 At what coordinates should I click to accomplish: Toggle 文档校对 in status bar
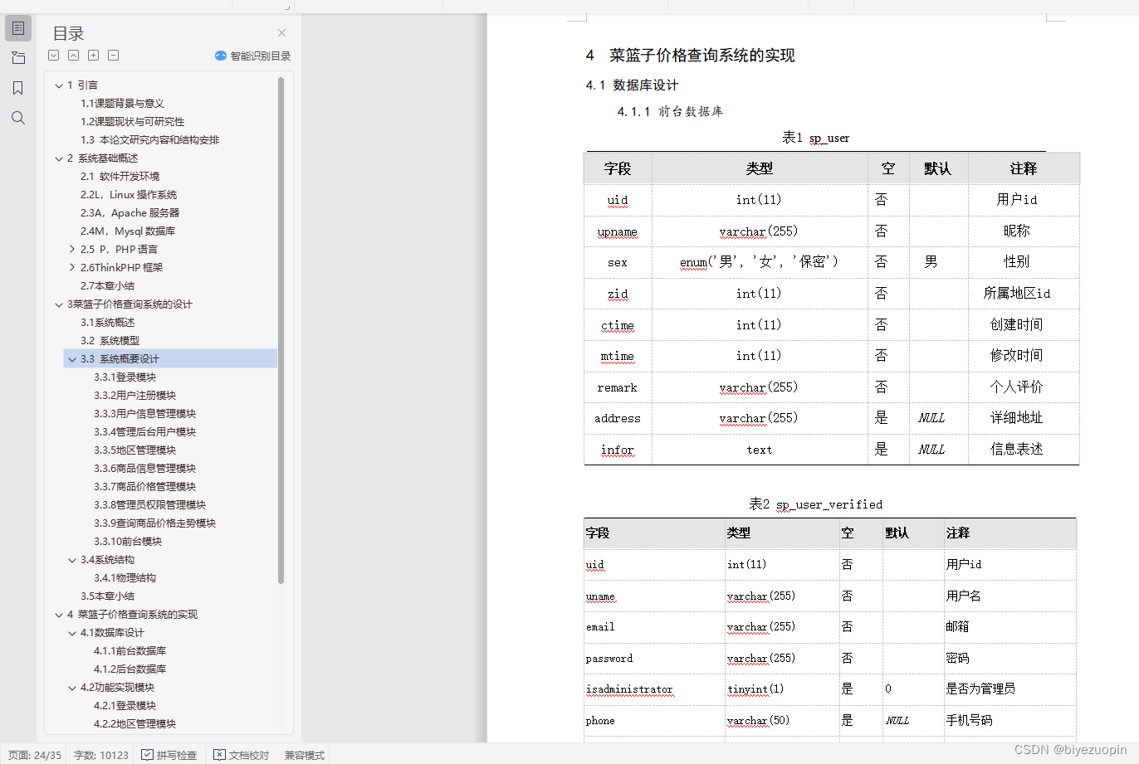click(x=242, y=755)
